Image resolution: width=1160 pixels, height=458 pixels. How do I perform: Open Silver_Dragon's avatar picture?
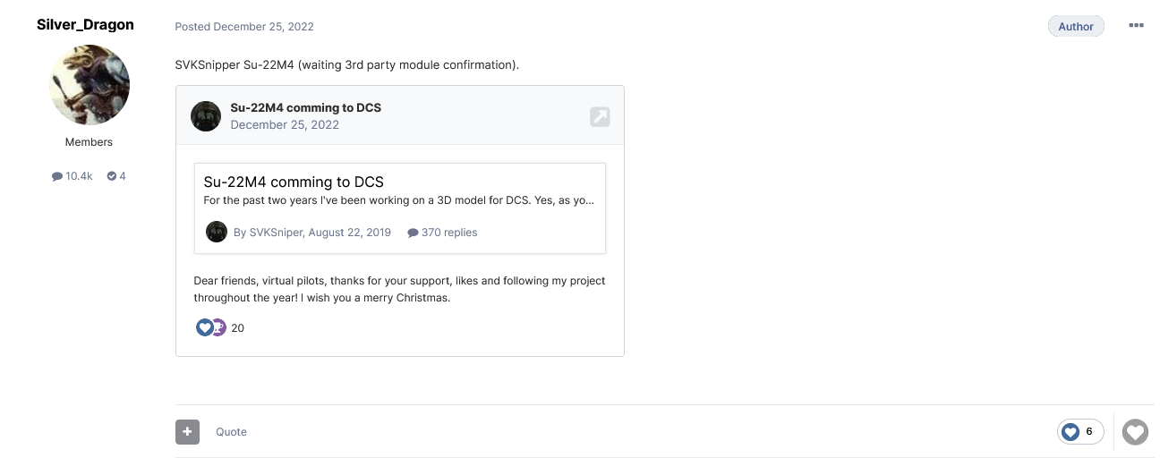(x=89, y=86)
